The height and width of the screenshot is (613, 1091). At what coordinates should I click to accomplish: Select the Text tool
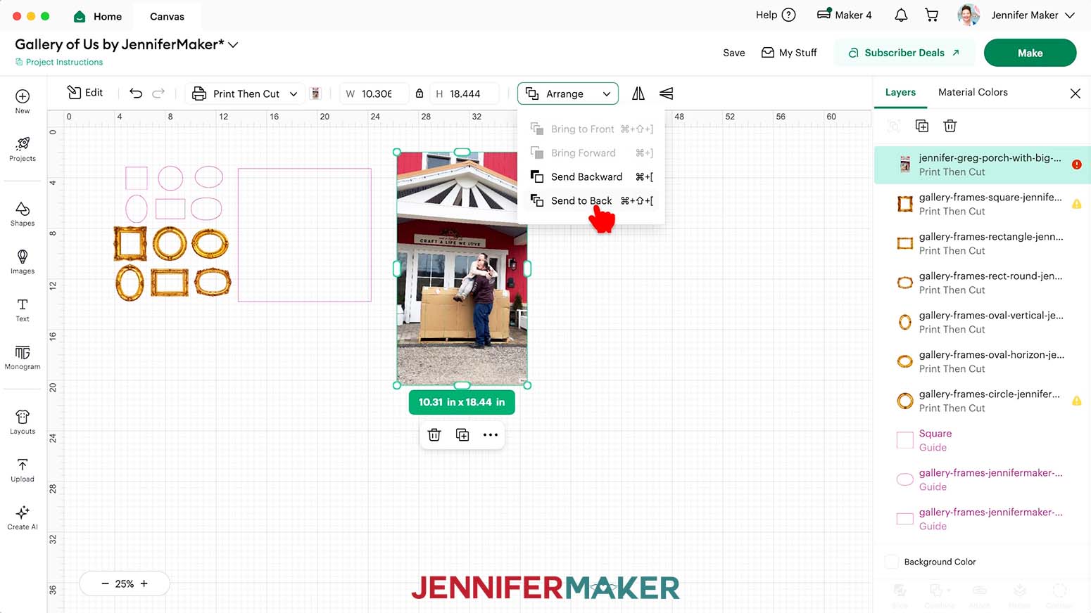pos(23,309)
